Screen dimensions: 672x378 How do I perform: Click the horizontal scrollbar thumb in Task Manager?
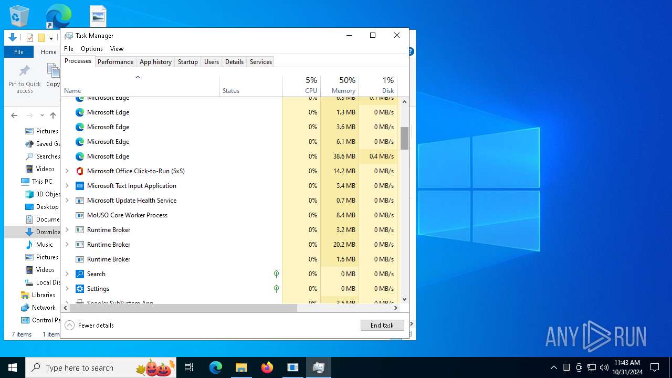coord(183,308)
